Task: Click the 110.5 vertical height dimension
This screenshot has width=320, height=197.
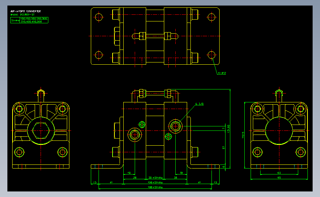Action: pos(243,135)
